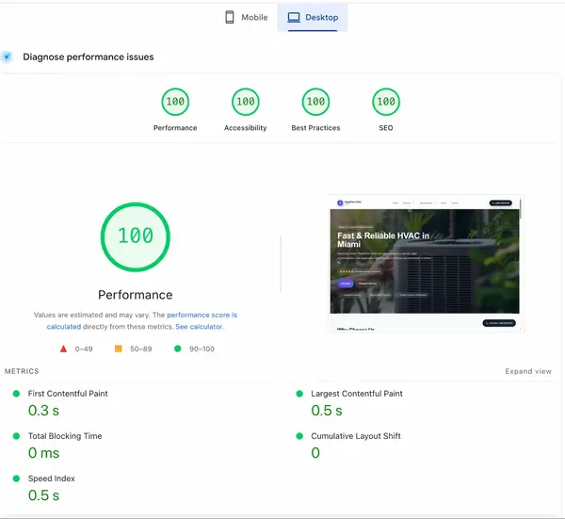Open the Accessibility 100 score gauge

pyautogui.click(x=246, y=102)
